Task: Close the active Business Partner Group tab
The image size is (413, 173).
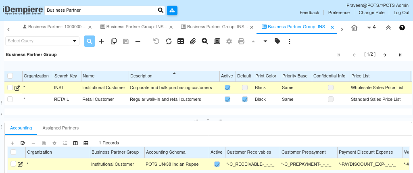Action: point(332,27)
